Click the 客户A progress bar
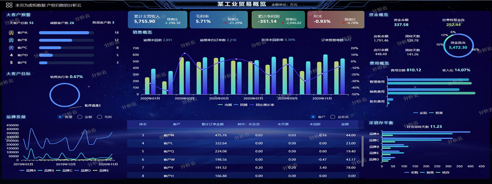The image size is (492, 184). (64, 33)
